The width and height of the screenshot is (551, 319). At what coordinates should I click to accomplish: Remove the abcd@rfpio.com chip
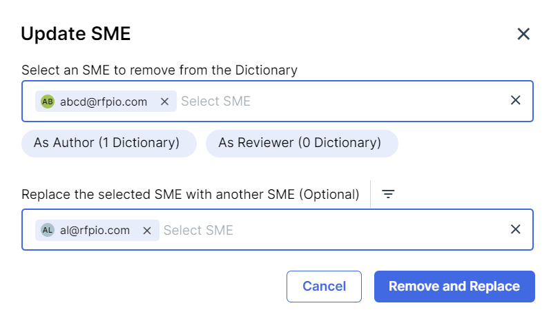click(x=164, y=101)
